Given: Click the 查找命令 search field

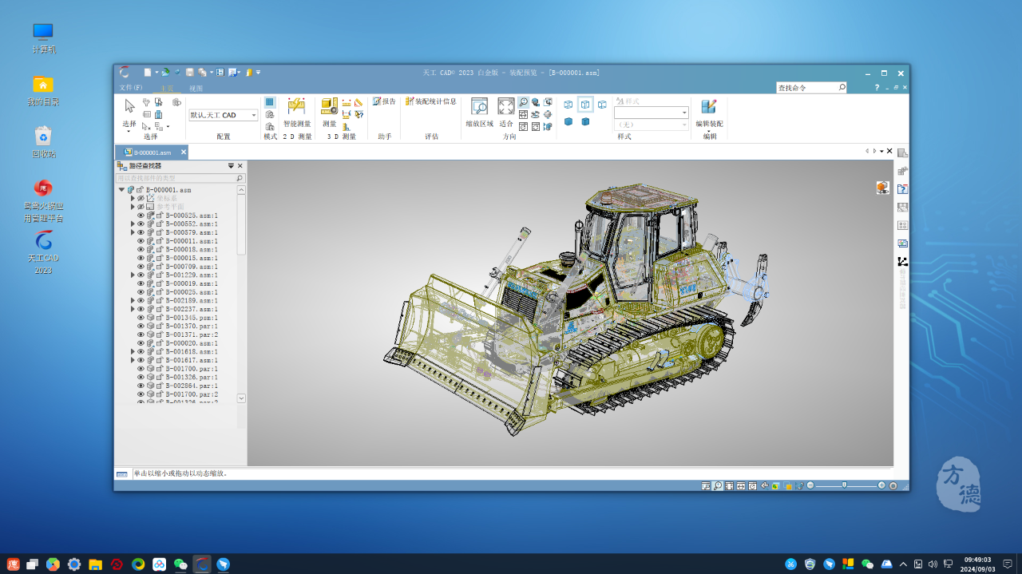Looking at the screenshot, I should click(811, 88).
